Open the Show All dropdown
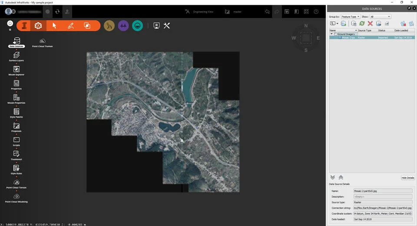 point(380,17)
